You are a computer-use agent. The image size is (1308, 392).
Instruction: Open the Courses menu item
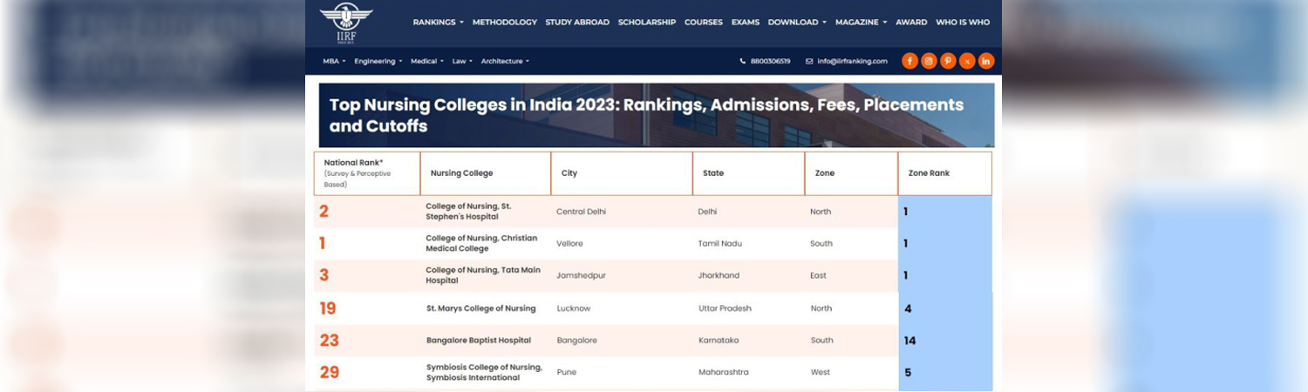704,23
